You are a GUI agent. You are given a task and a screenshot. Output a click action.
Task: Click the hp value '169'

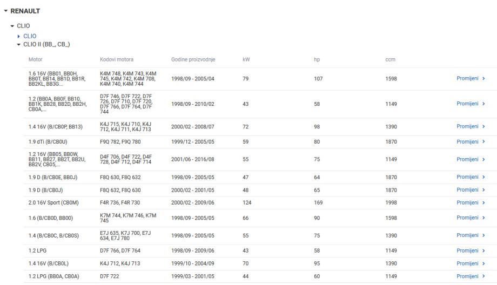click(x=318, y=202)
